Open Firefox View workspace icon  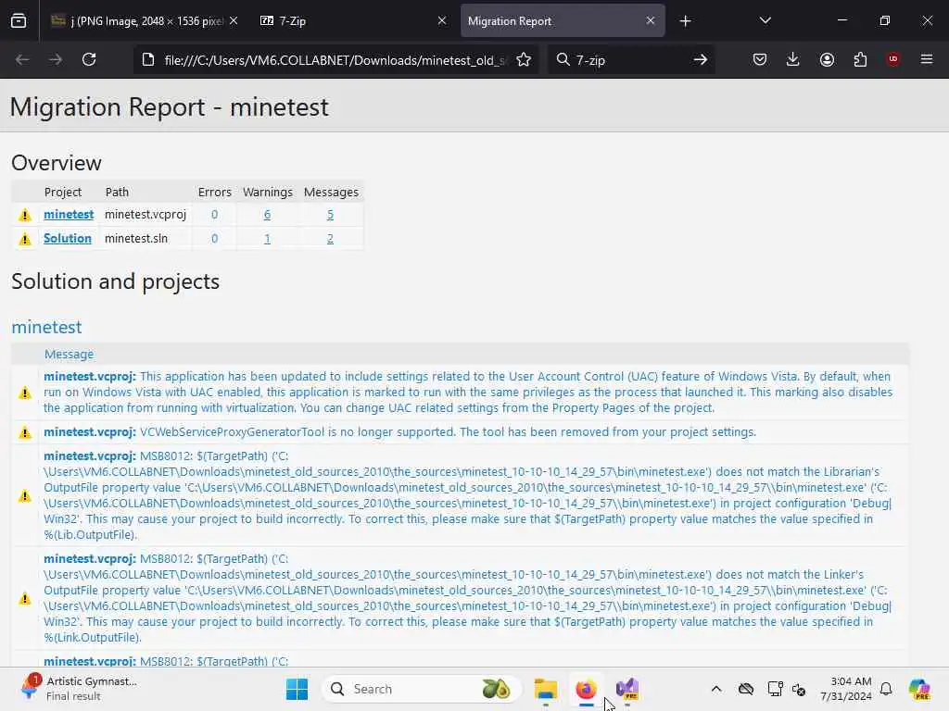[19, 21]
